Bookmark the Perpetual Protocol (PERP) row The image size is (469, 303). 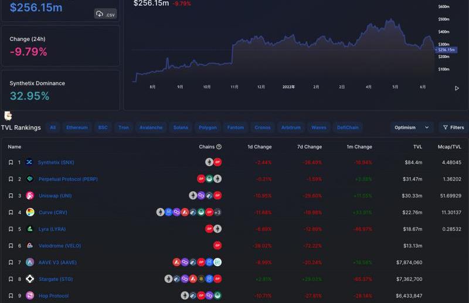click(x=11, y=179)
